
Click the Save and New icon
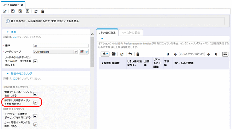pyautogui.click(x=20, y=11)
